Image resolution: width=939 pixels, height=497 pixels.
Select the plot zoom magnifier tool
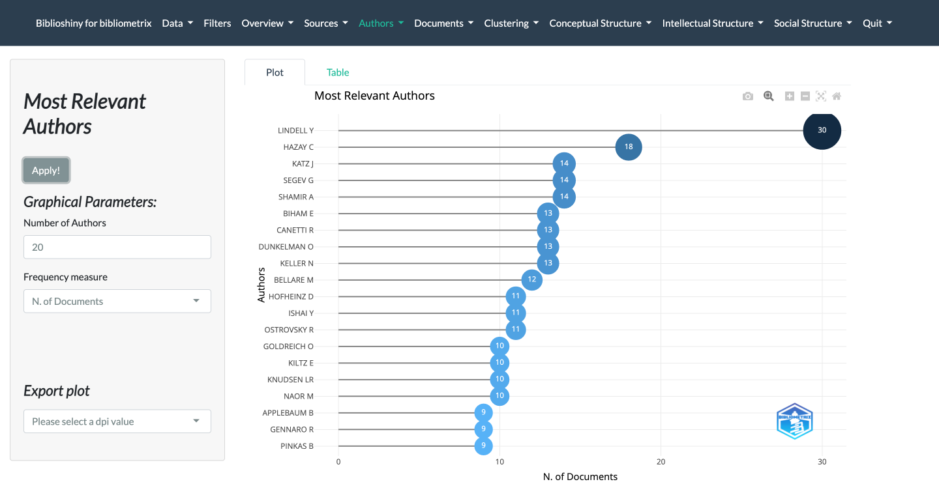coord(769,96)
